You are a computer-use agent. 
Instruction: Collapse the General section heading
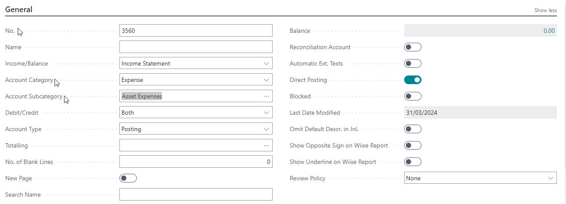19,9
